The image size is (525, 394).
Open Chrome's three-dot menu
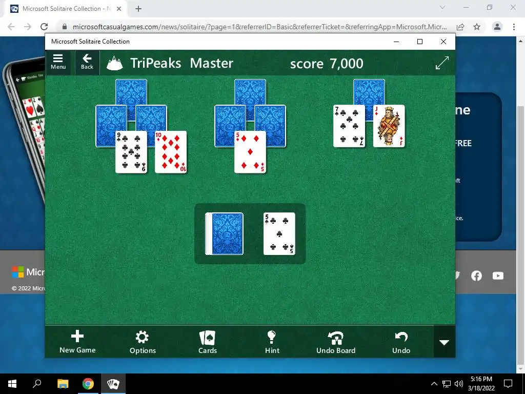click(x=514, y=27)
